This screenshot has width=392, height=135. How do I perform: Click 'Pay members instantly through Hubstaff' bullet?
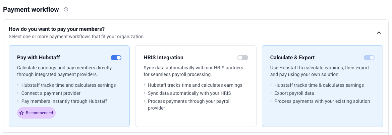point(64,101)
